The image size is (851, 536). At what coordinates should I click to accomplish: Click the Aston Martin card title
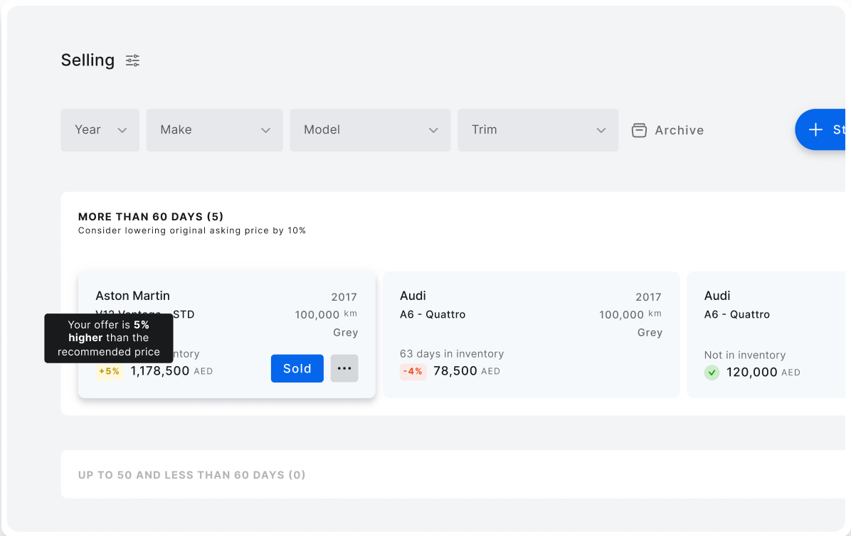click(x=132, y=296)
